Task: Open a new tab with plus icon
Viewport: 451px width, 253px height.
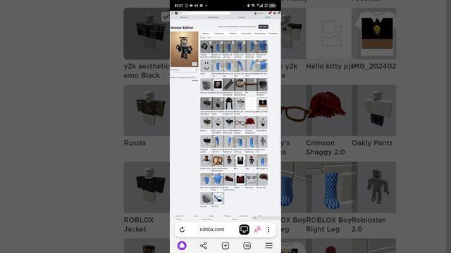Action: (225, 245)
